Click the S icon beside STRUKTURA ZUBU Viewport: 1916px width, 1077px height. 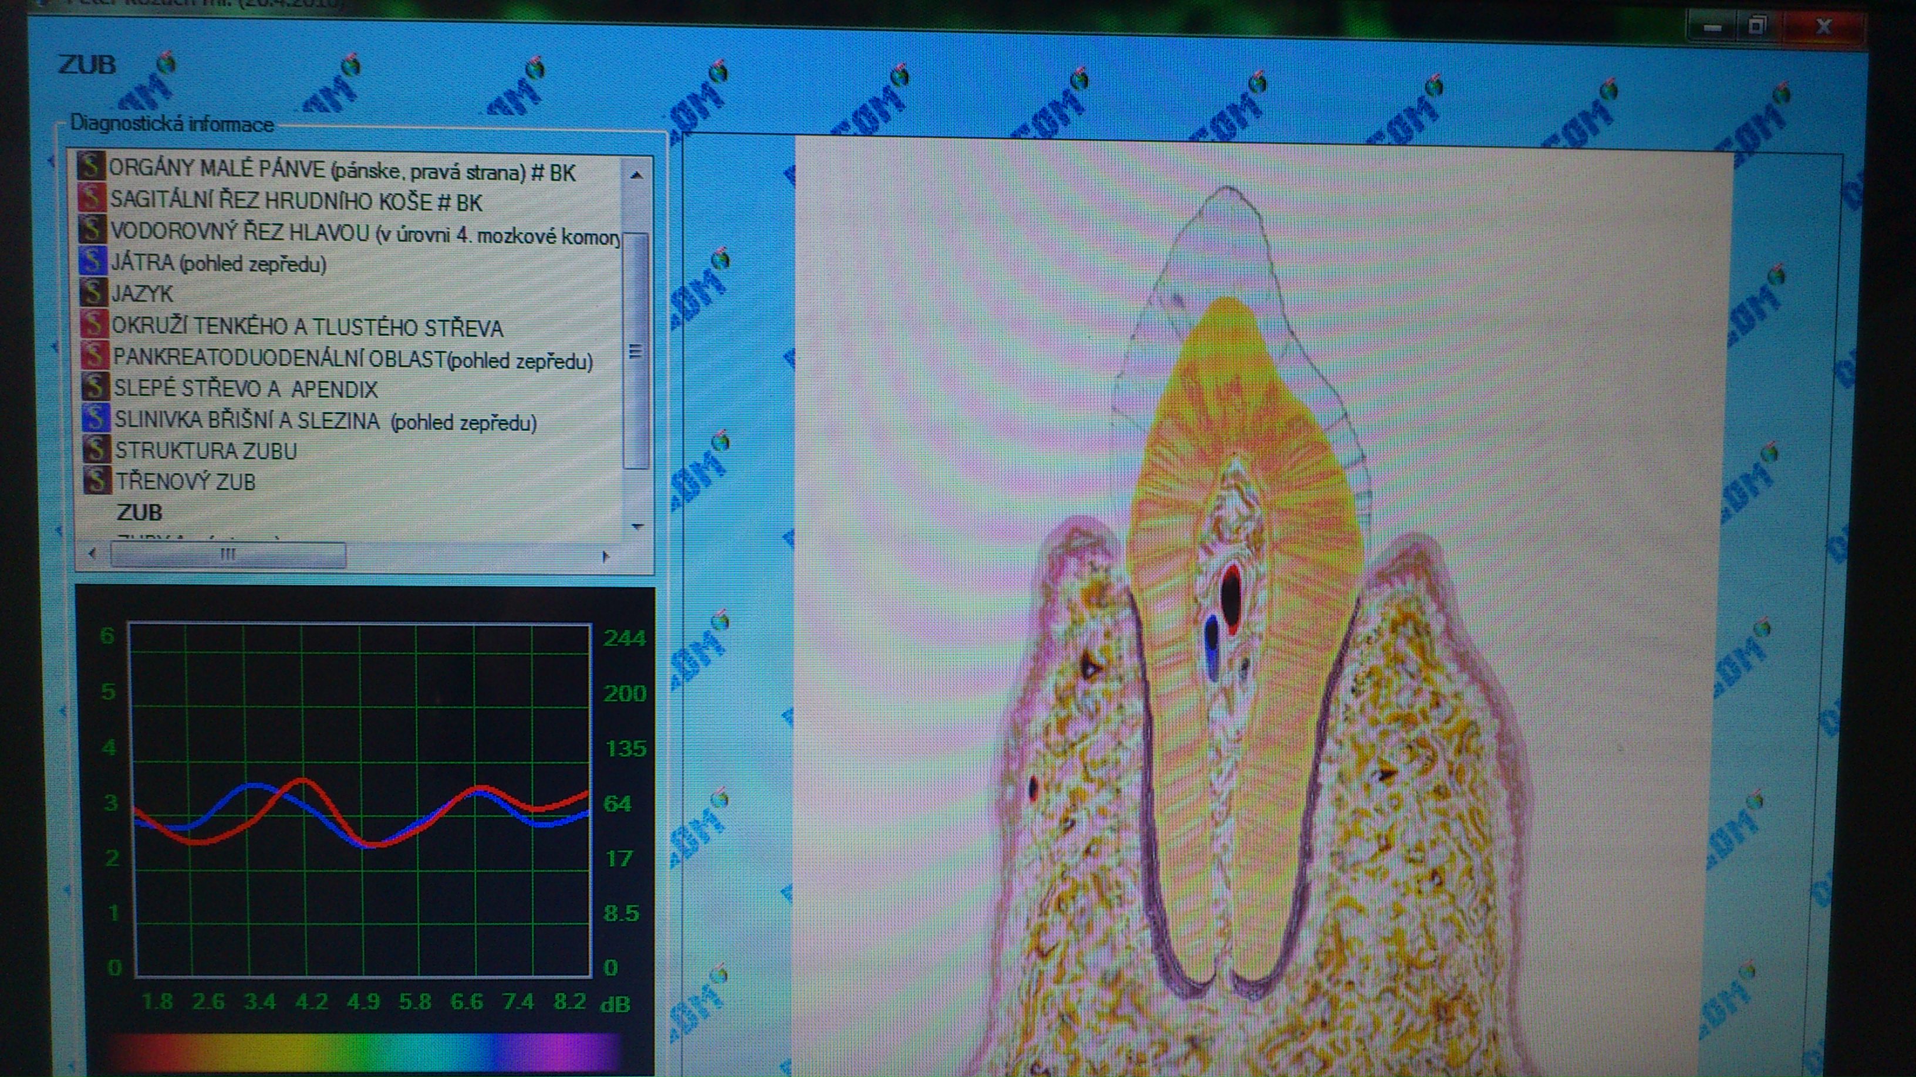click(97, 449)
